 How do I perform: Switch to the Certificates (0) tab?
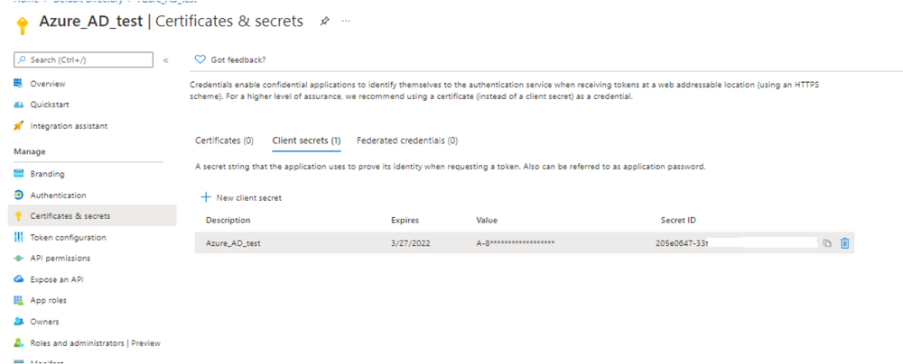click(224, 141)
